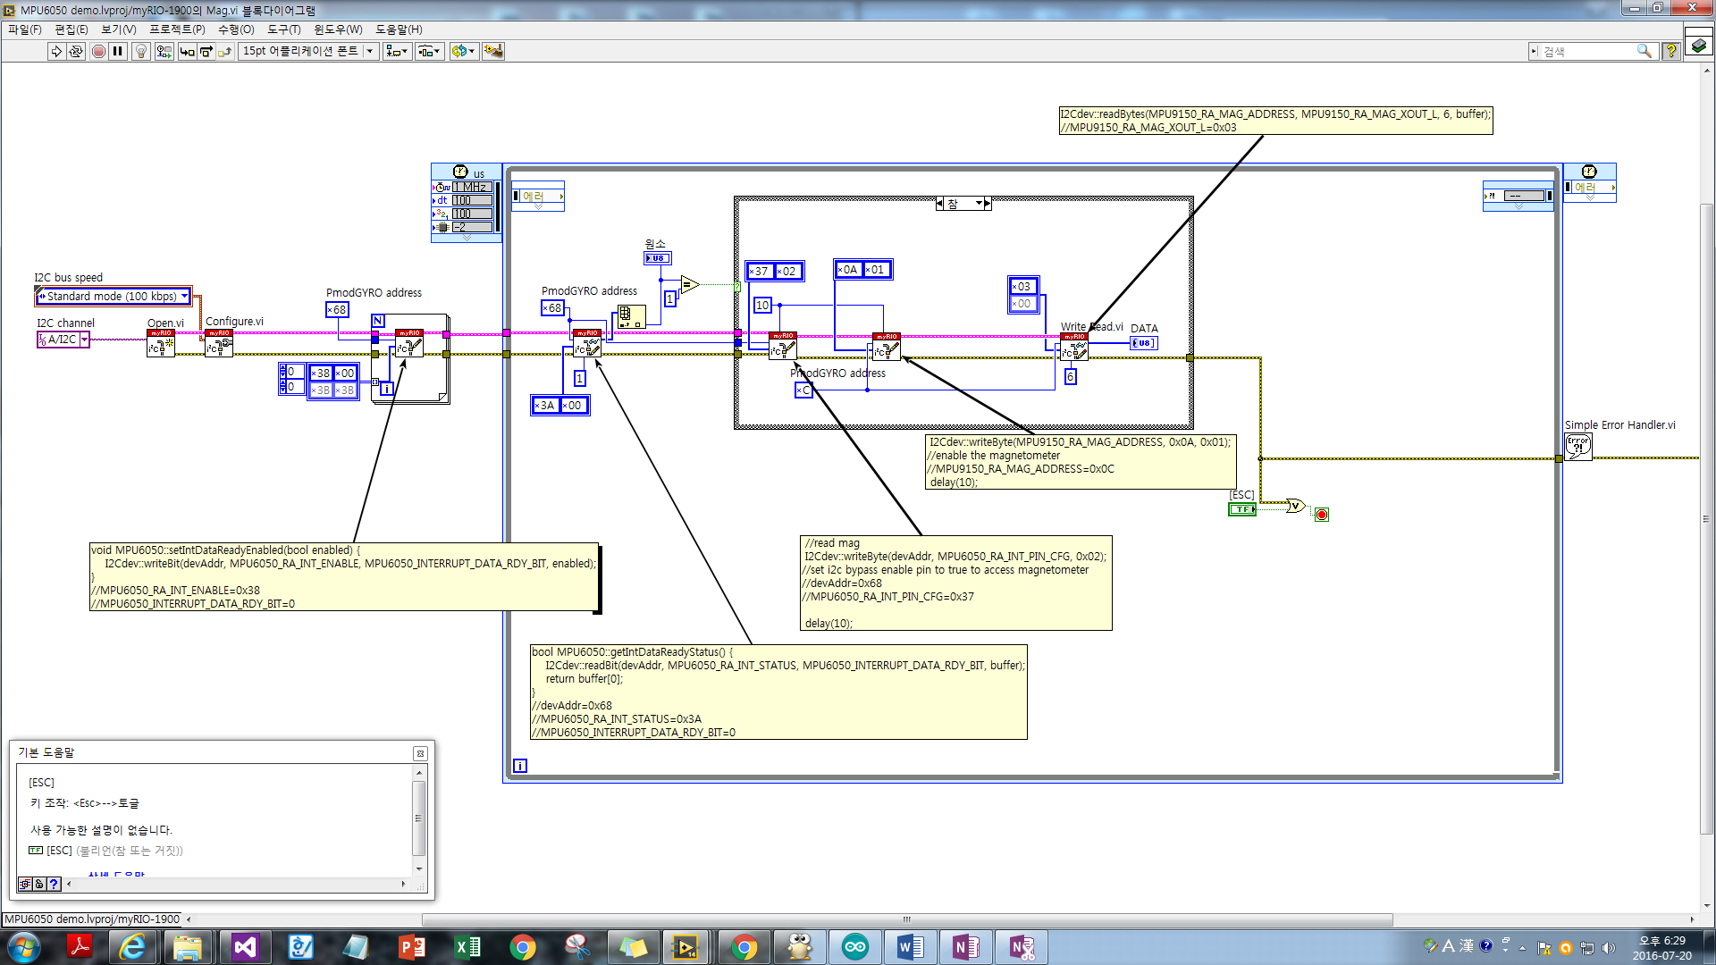Click Step Over debugging icon
Image resolution: width=1716 pixels, height=965 pixels.
tap(206, 52)
